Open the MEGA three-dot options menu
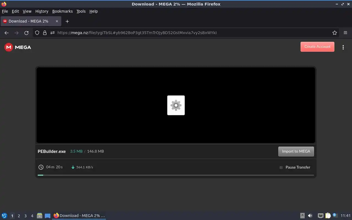352x220 pixels. click(x=343, y=47)
